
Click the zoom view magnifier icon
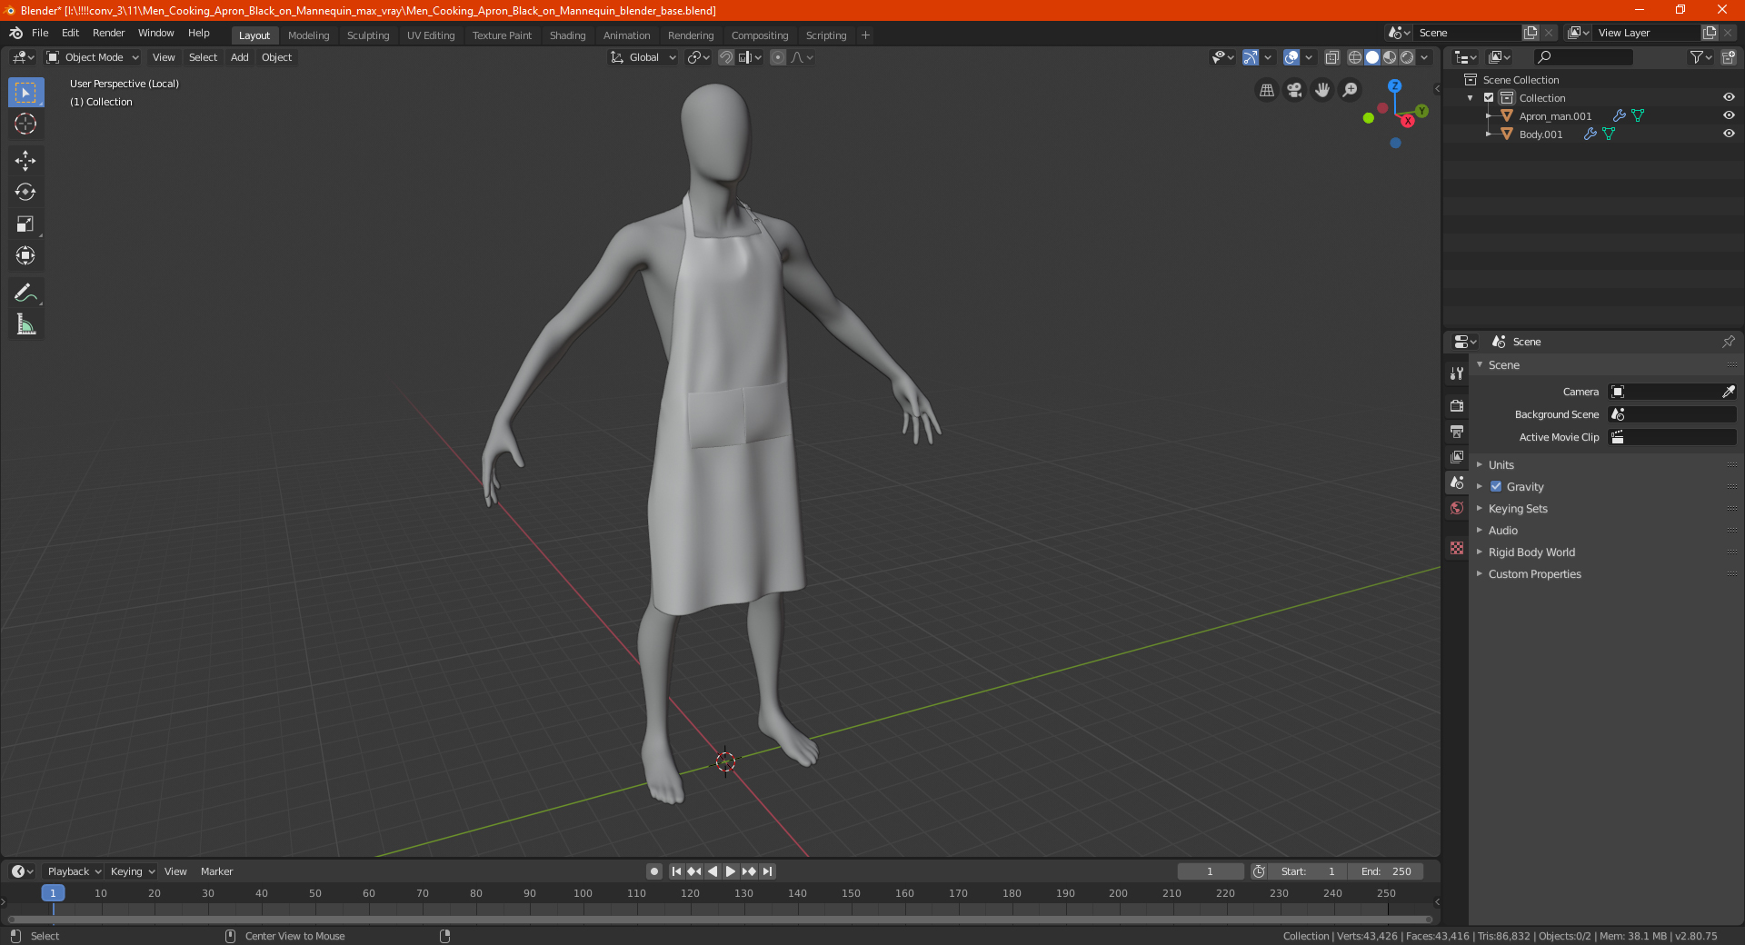[x=1351, y=90]
